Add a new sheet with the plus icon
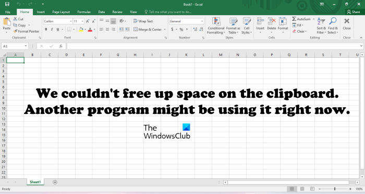Screen dimensions: 365x194 pyautogui.click(x=55, y=183)
